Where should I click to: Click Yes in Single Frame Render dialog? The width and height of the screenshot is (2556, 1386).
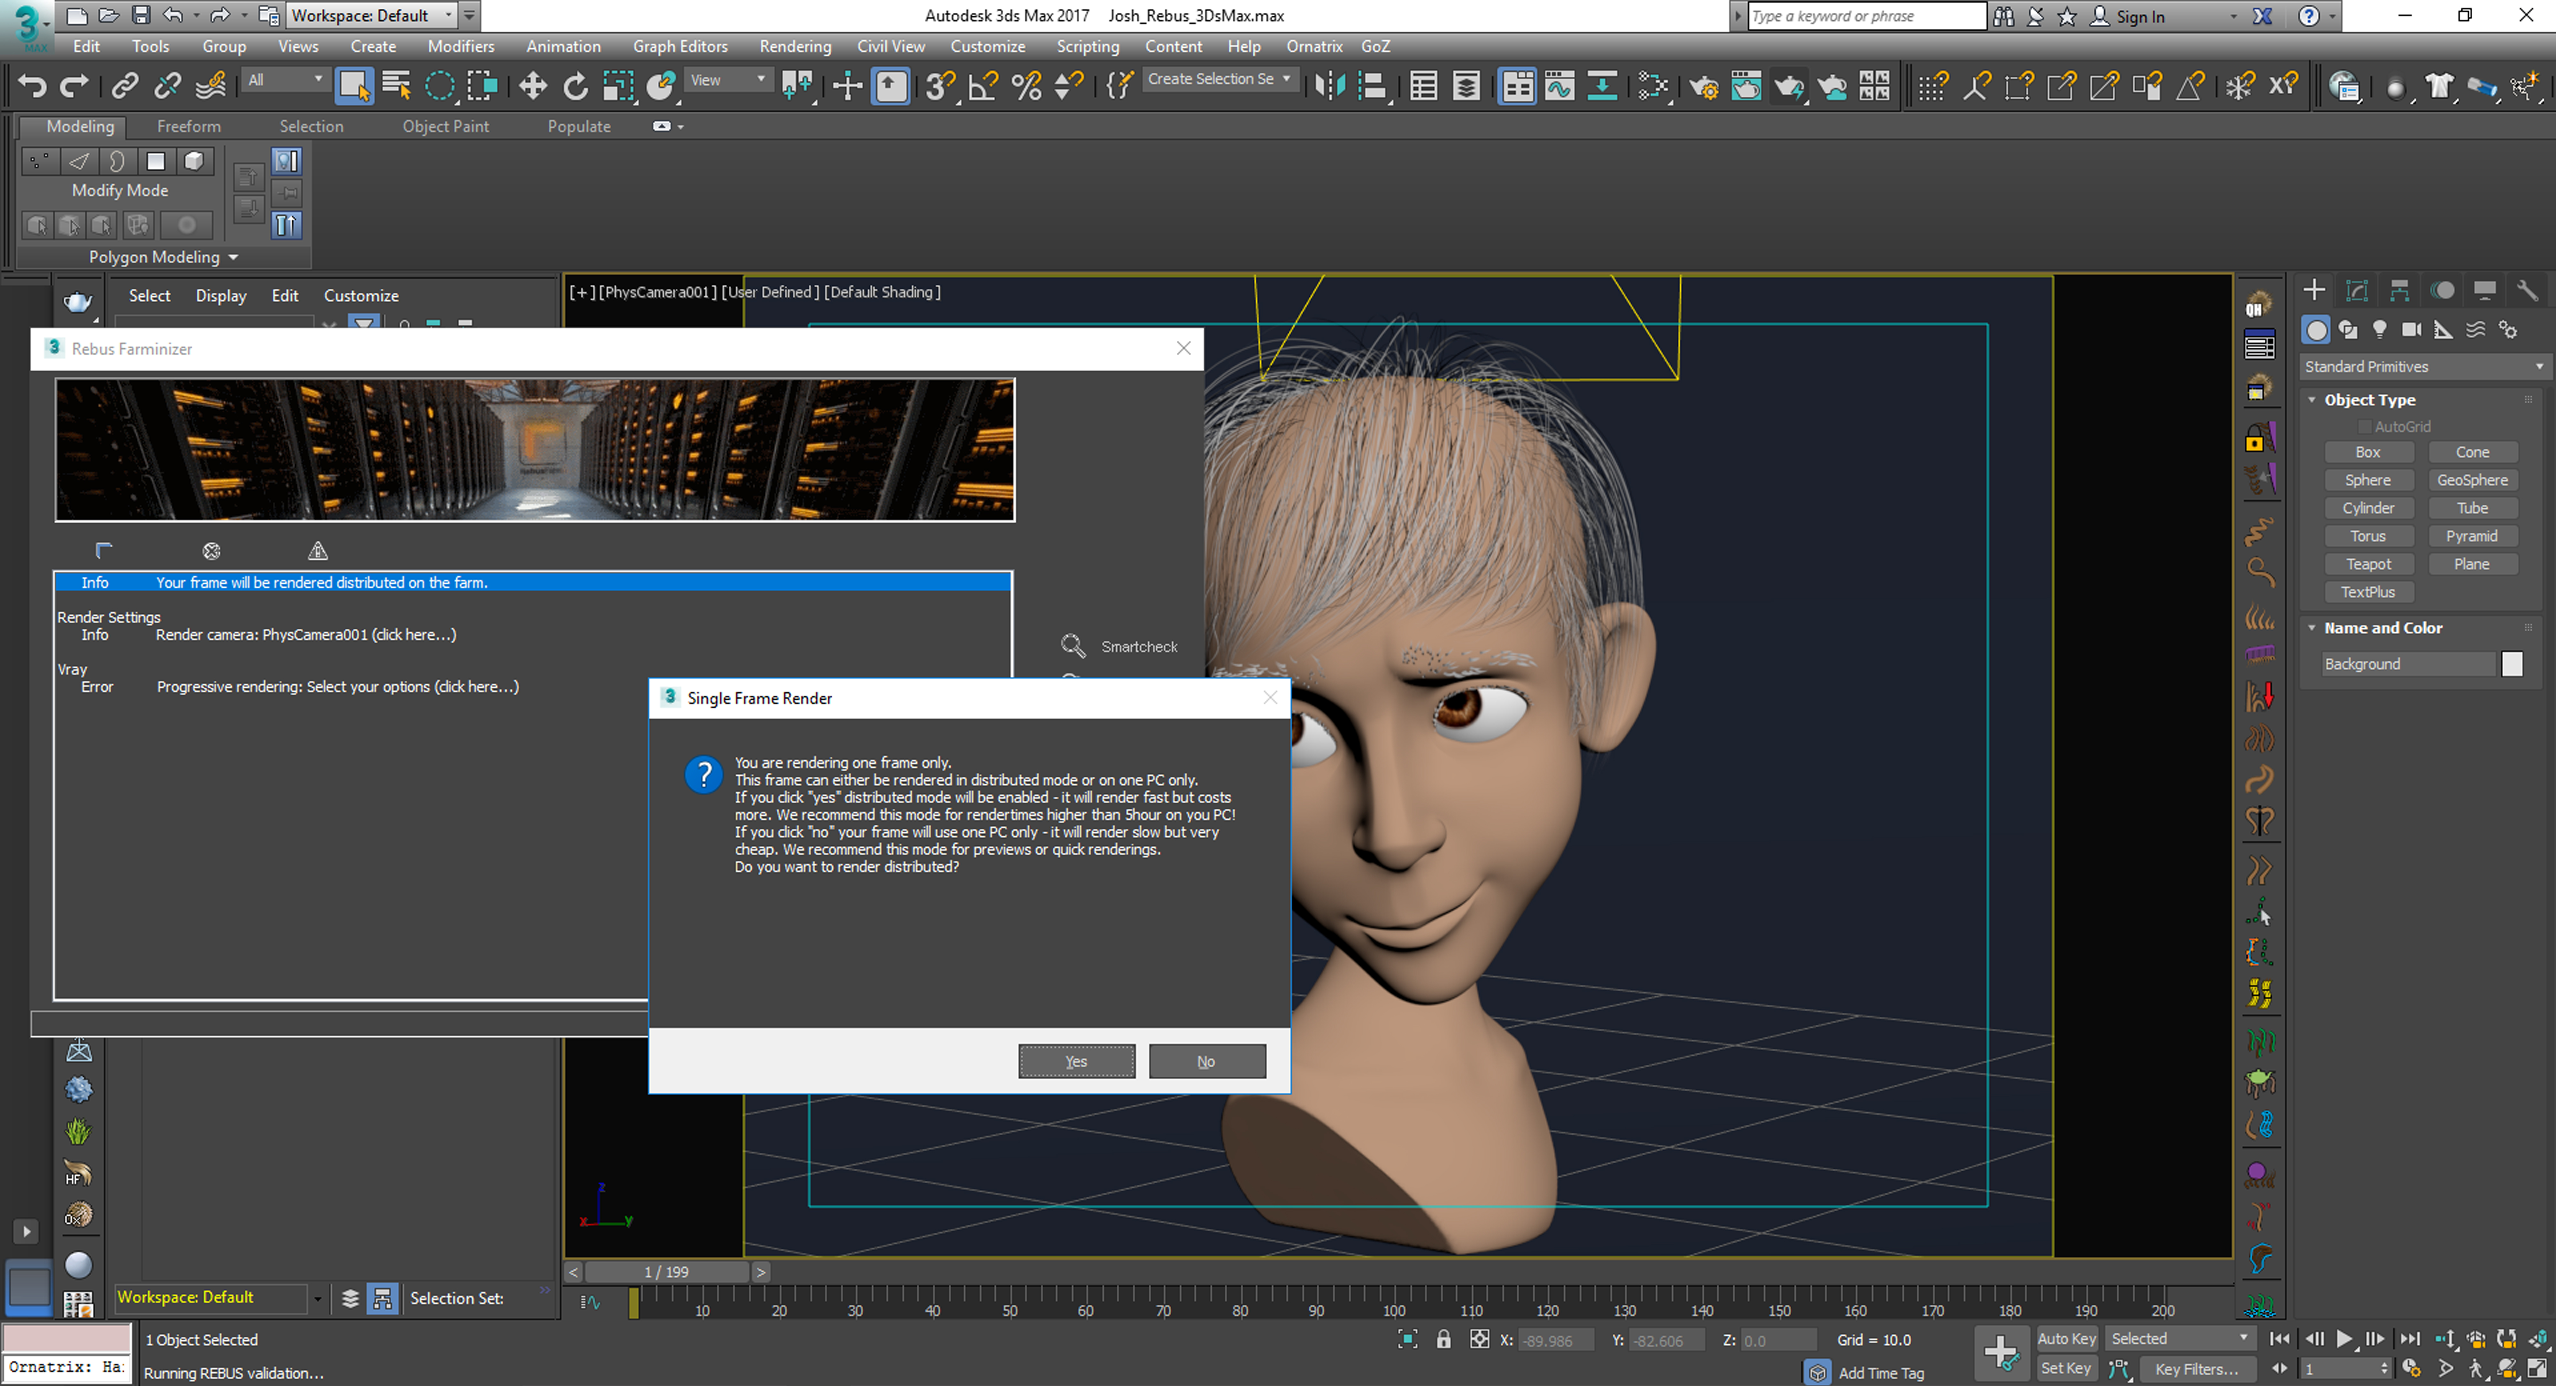click(x=1077, y=1062)
